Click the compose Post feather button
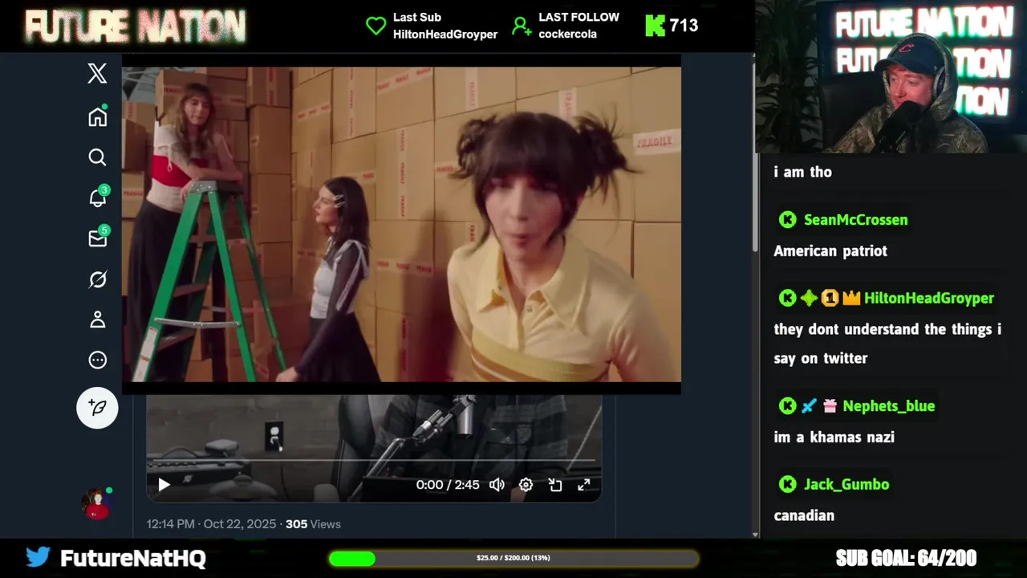 97,408
